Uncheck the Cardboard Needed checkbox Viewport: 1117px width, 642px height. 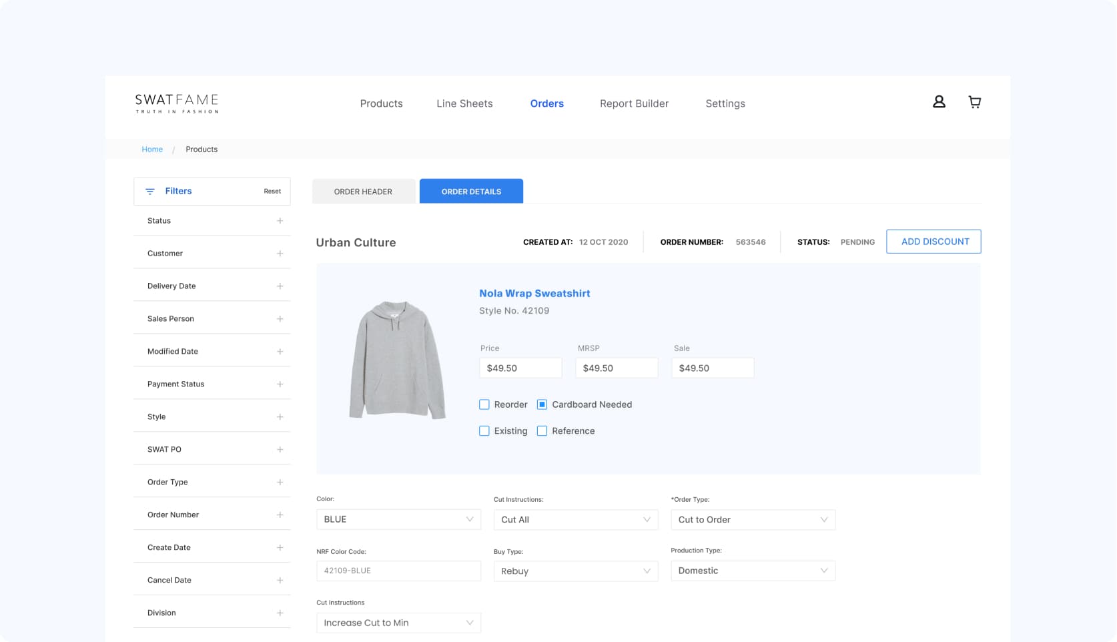tap(542, 404)
